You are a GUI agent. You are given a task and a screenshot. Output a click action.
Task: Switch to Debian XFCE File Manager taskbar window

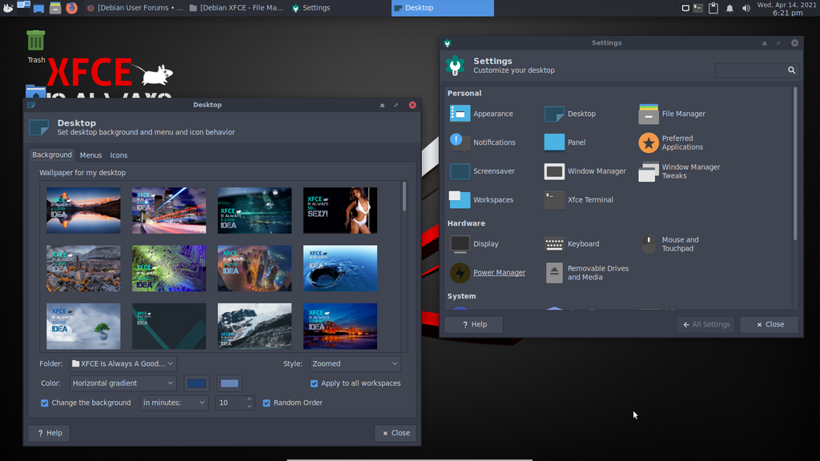(x=236, y=8)
